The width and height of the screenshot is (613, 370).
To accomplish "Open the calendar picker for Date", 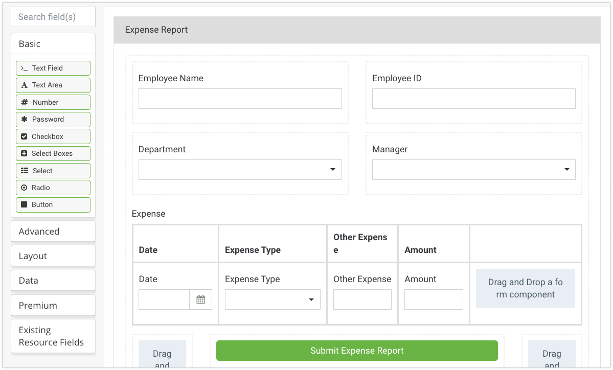I will pyautogui.click(x=200, y=299).
